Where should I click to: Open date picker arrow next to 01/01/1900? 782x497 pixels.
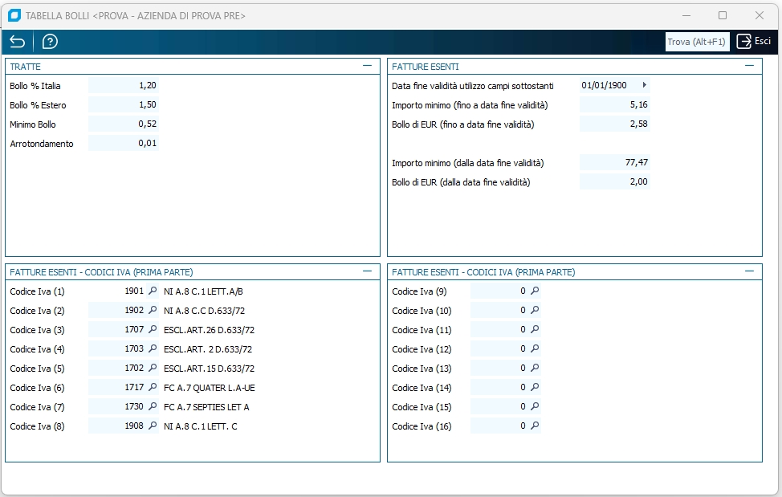(x=644, y=85)
